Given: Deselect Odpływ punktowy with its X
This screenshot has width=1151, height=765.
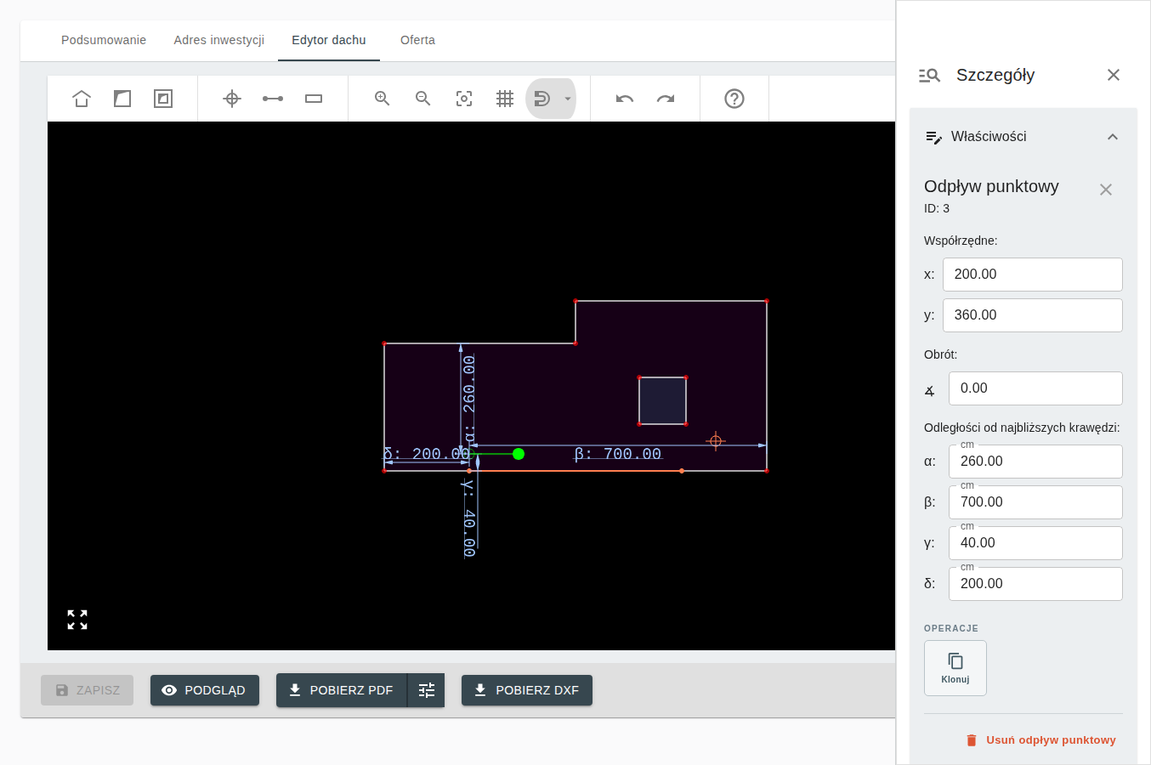Looking at the screenshot, I should point(1106,190).
